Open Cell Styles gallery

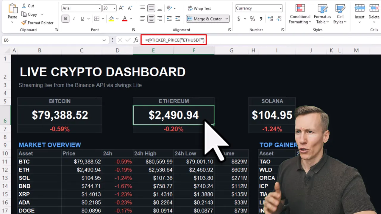click(x=340, y=14)
